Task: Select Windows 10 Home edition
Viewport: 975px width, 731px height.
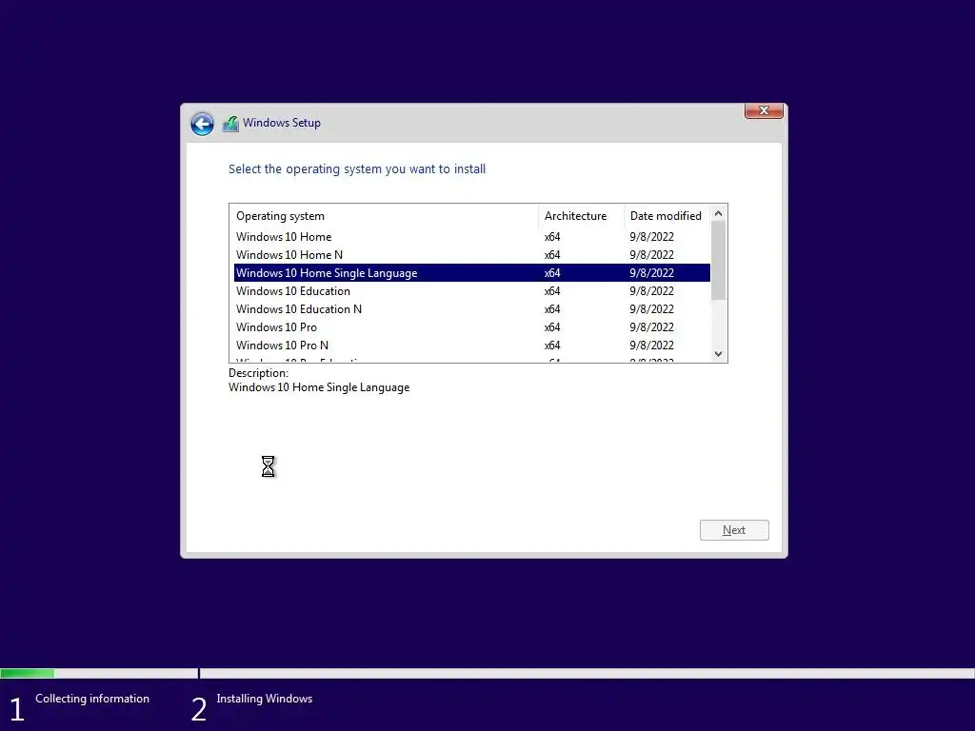Action: pyautogui.click(x=472, y=237)
